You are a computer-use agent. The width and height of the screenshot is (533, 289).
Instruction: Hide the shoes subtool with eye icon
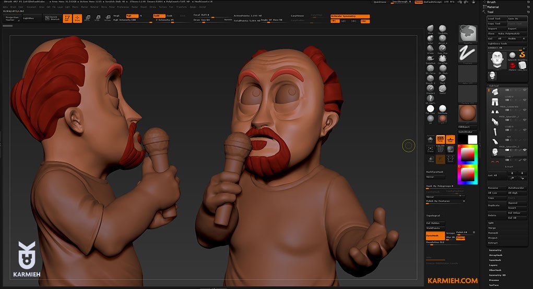coord(525,110)
